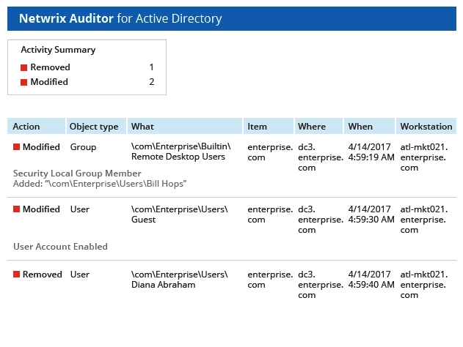
Task: Click the Activity Summary heading
Action: [58, 50]
